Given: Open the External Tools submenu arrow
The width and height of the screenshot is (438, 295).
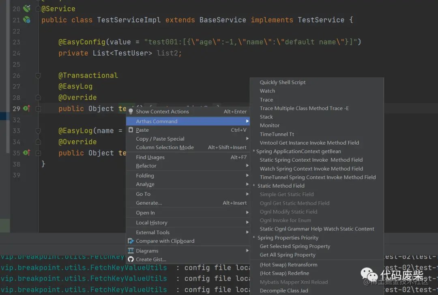Looking at the screenshot, I should coord(247,232).
